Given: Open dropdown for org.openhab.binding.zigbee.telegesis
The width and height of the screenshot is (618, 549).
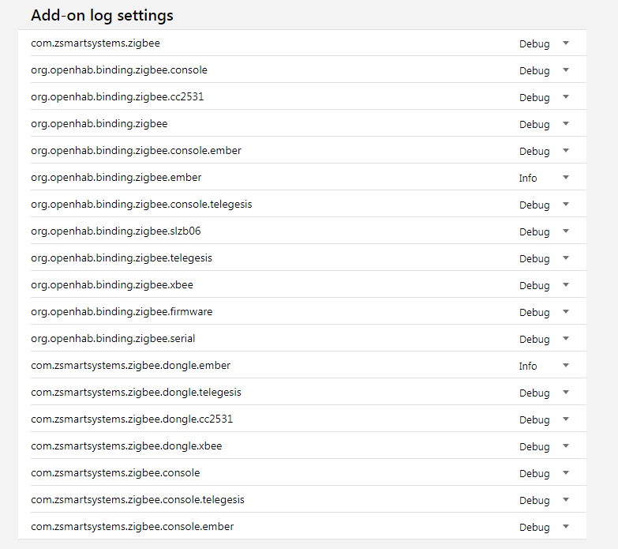Looking at the screenshot, I should (544, 258).
